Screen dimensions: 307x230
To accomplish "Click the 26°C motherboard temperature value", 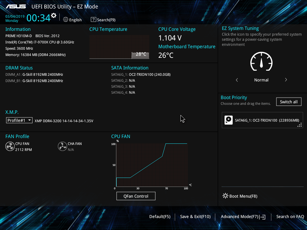I will pyautogui.click(x=166, y=55).
